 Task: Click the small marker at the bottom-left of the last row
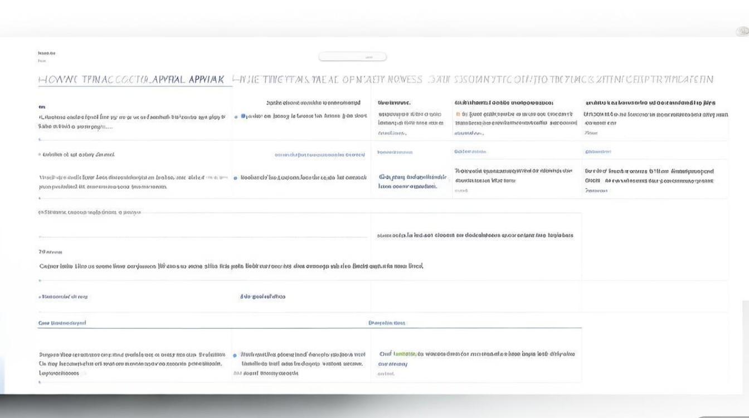click(x=40, y=382)
